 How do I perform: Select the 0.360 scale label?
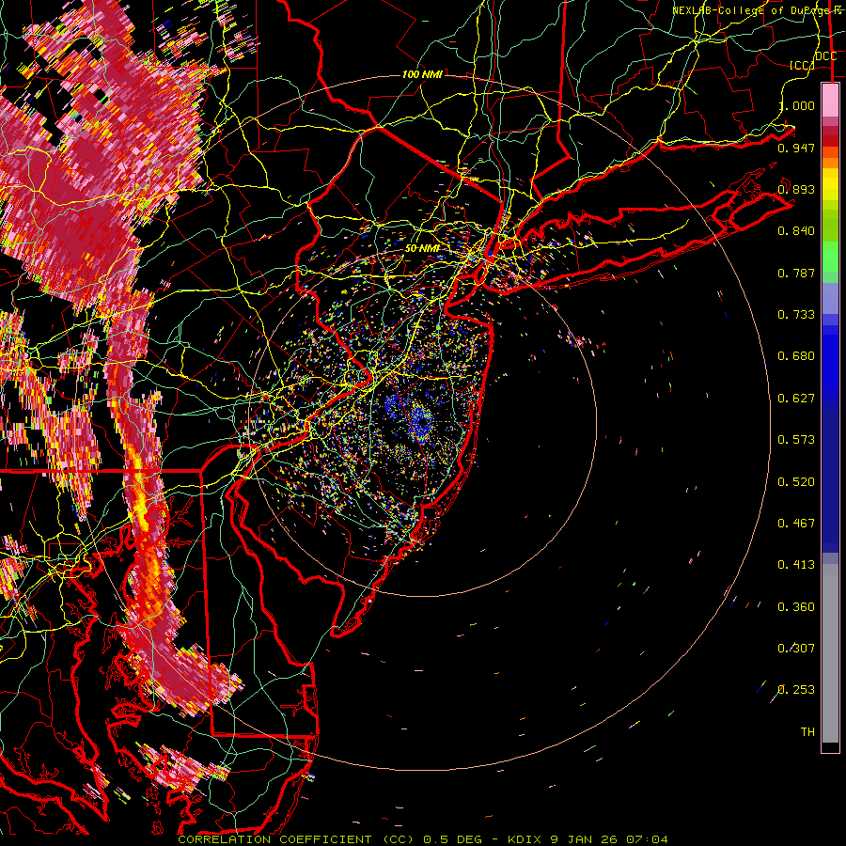point(796,607)
